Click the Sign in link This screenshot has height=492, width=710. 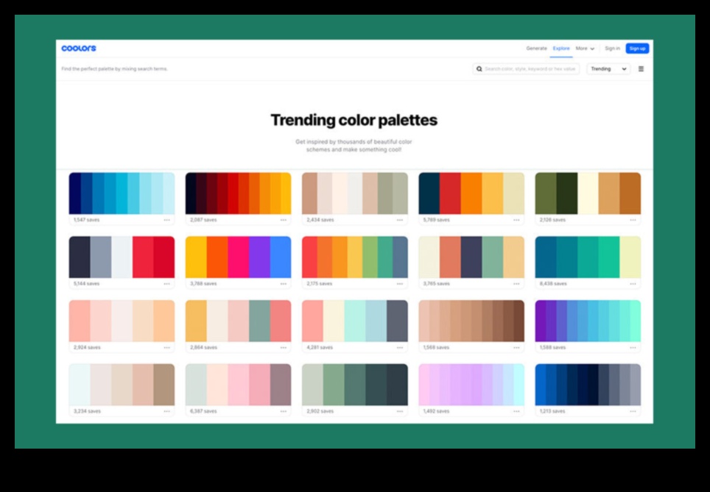[x=612, y=48]
